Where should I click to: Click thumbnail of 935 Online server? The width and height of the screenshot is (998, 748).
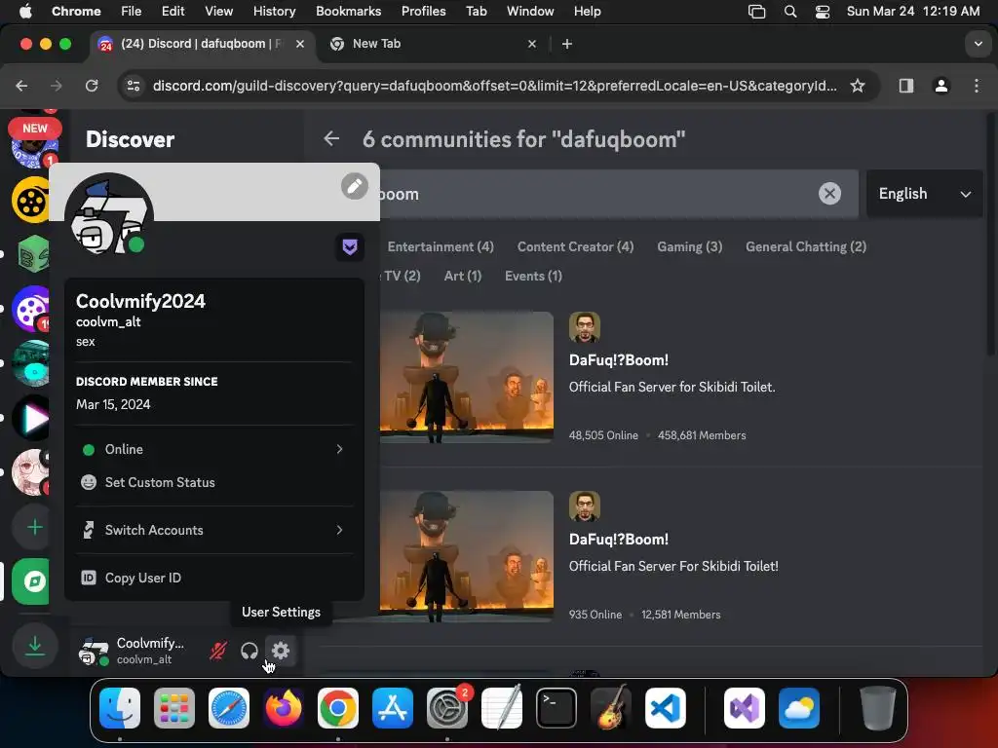pos(467,556)
